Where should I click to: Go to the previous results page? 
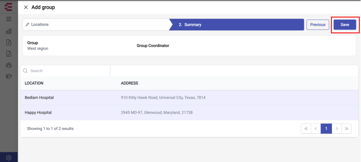point(316,129)
